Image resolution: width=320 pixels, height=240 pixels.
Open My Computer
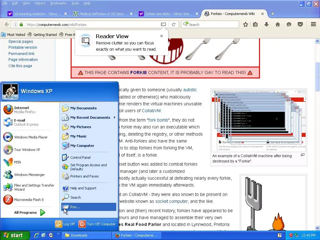point(88,146)
